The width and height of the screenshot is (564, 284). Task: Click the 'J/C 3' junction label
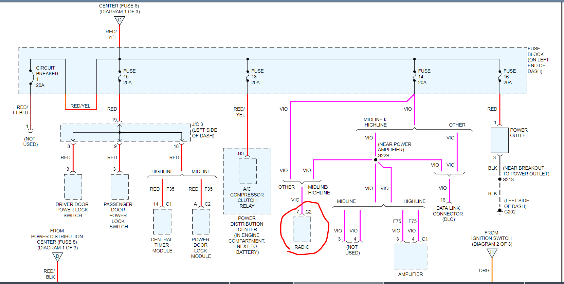pyautogui.click(x=198, y=124)
